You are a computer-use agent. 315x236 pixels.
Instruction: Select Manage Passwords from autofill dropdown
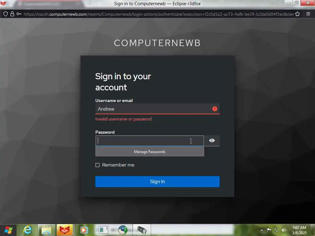tap(150, 152)
